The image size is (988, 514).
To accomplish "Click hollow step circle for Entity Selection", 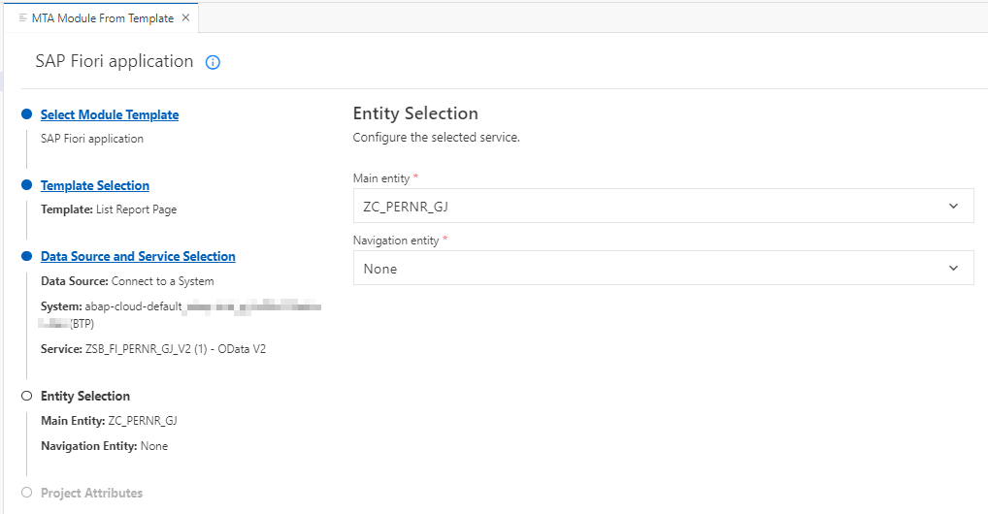I will 26,397.
